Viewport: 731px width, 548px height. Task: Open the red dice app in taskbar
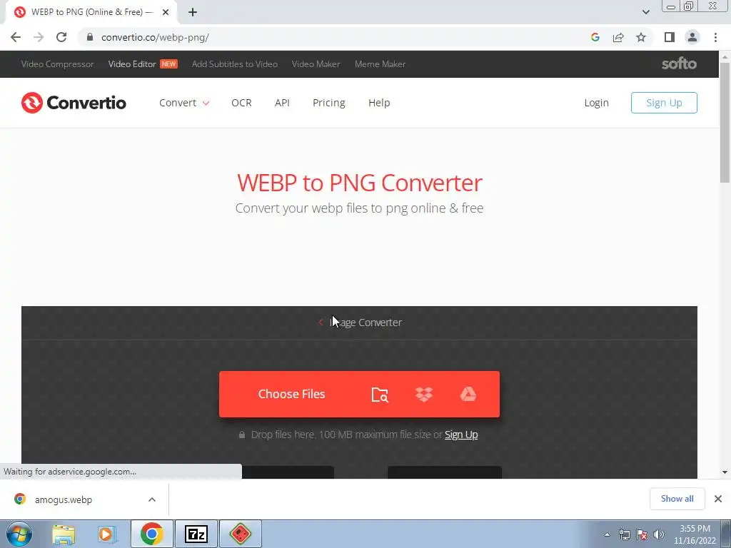240,534
